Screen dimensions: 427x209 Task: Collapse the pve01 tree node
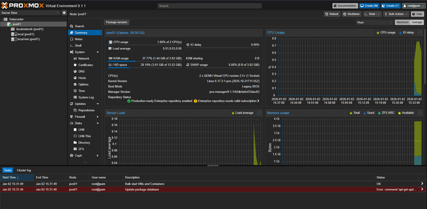tap(6, 24)
